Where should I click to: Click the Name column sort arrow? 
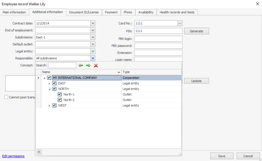click(x=119, y=72)
